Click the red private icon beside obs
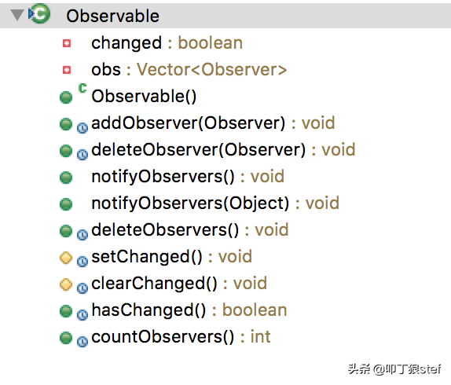 tap(67, 70)
